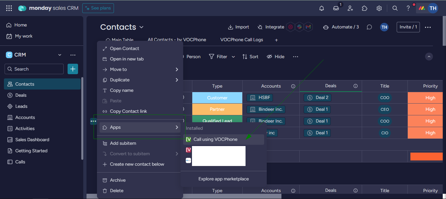446x199 pixels.
Task: Switch to the VOCPhone Call Logs tab
Action: (241, 40)
